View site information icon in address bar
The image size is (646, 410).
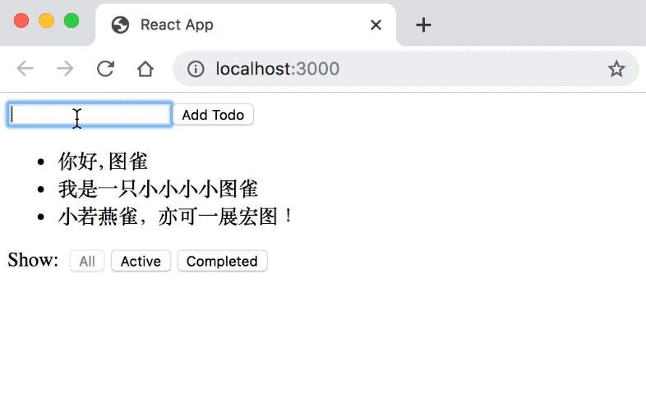(196, 69)
